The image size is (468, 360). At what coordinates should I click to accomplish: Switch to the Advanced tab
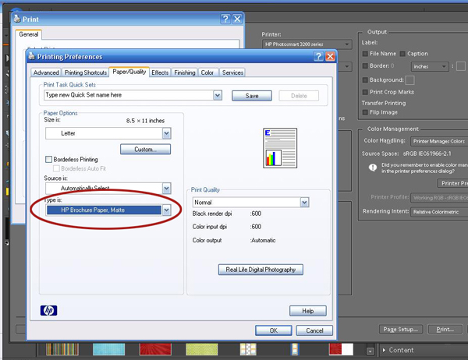[x=46, y=72]
